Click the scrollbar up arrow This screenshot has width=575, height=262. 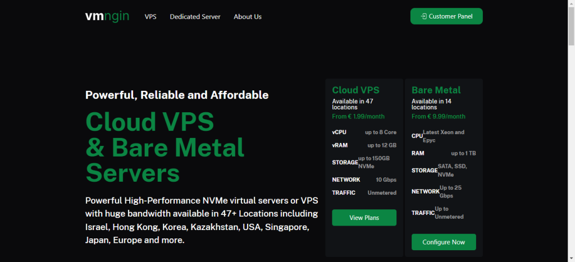[x=571, y=4]
